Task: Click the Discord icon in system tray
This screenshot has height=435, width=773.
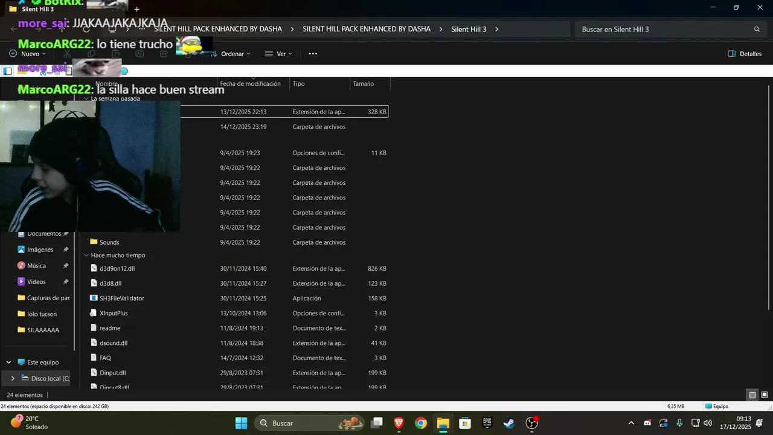Action: tap(647, 423)
